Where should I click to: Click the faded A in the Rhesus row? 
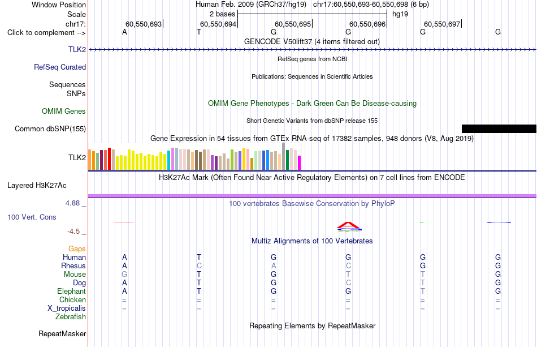[274, 265]
